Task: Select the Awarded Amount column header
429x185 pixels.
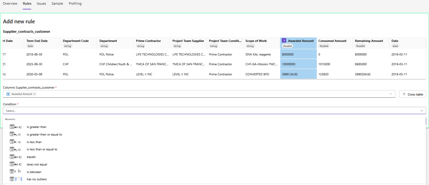Action: (x=300, y=41)
